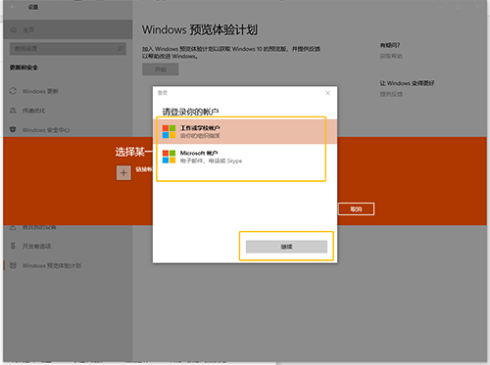Open the 获取帮助 link

[391, 56]
